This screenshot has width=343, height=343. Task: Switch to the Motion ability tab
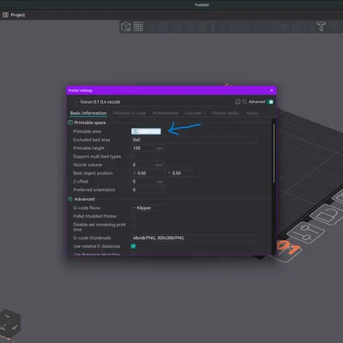[226, 113]
